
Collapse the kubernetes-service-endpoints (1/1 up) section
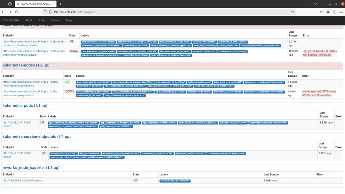click(36, 136)
